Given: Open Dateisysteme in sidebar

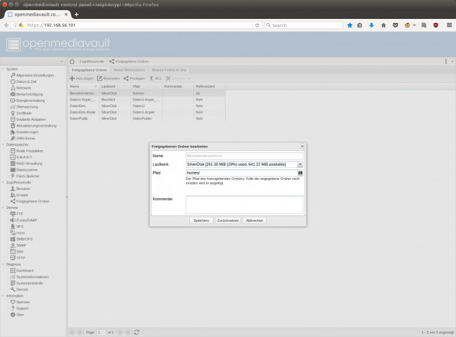Looking at the screenshot, I should click(x=24, y=170).
